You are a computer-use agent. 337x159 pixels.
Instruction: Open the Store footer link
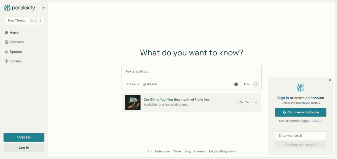coord(177,151)
